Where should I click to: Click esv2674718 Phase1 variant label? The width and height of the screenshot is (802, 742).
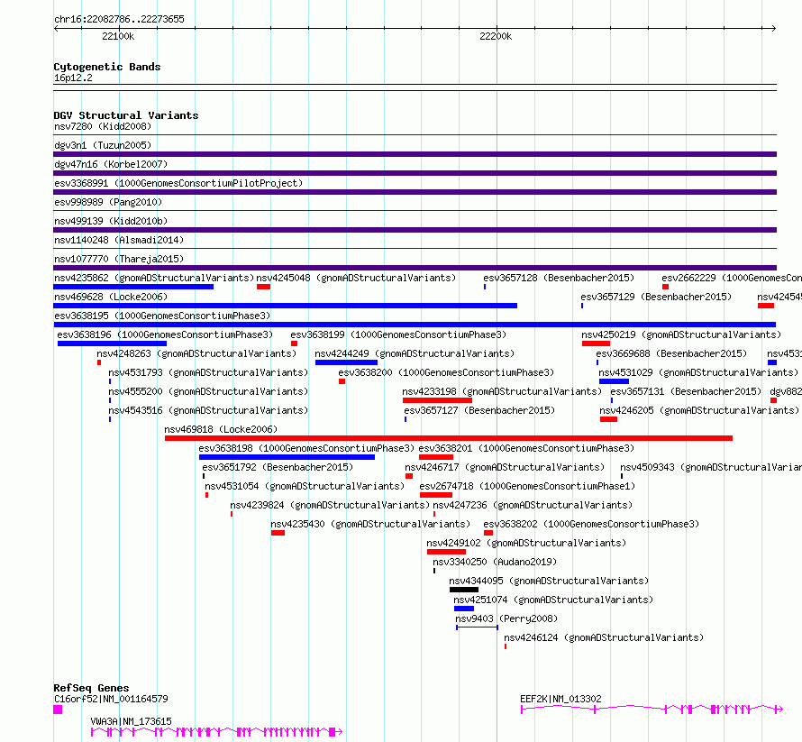527,486
